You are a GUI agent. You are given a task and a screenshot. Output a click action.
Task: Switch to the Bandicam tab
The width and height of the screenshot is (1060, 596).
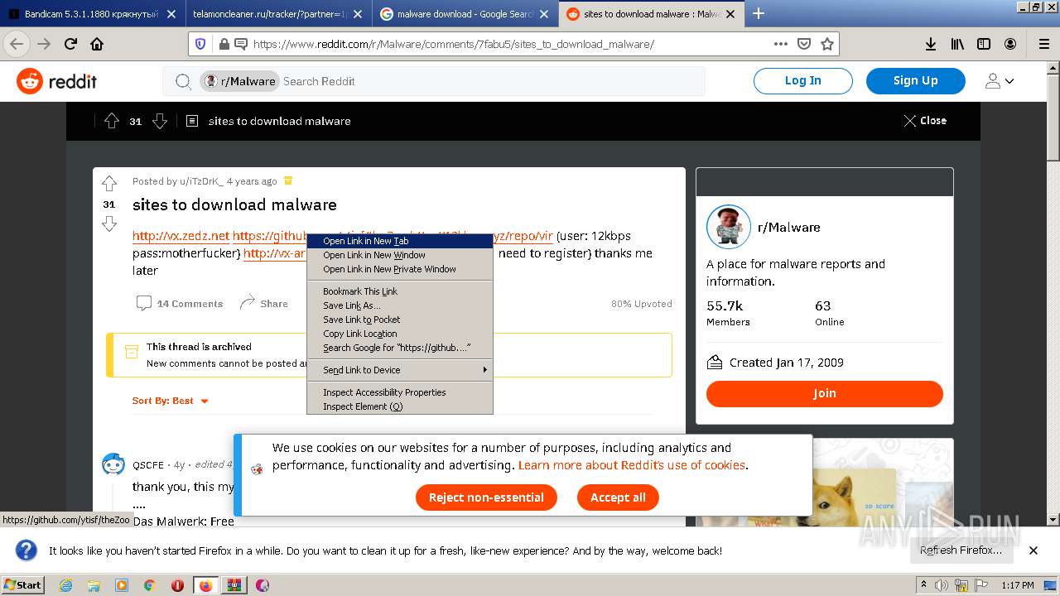coord(92,14)
